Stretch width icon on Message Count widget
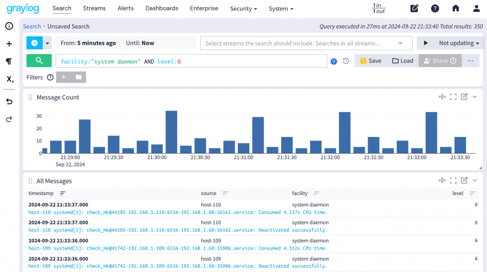The width and height of the screenshot is (487, 272). tap(442, 97)
